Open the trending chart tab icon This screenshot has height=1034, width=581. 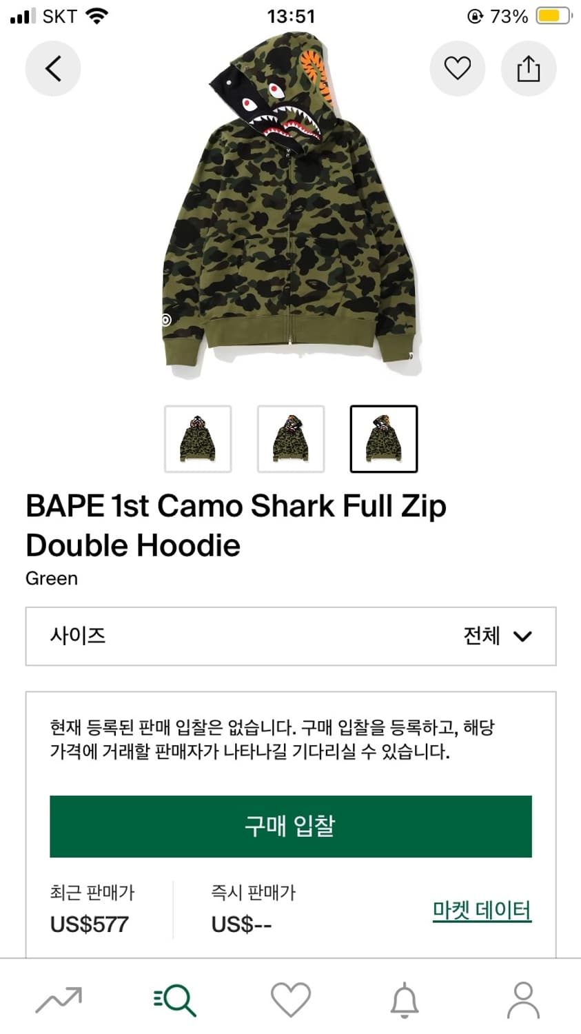59,1000
